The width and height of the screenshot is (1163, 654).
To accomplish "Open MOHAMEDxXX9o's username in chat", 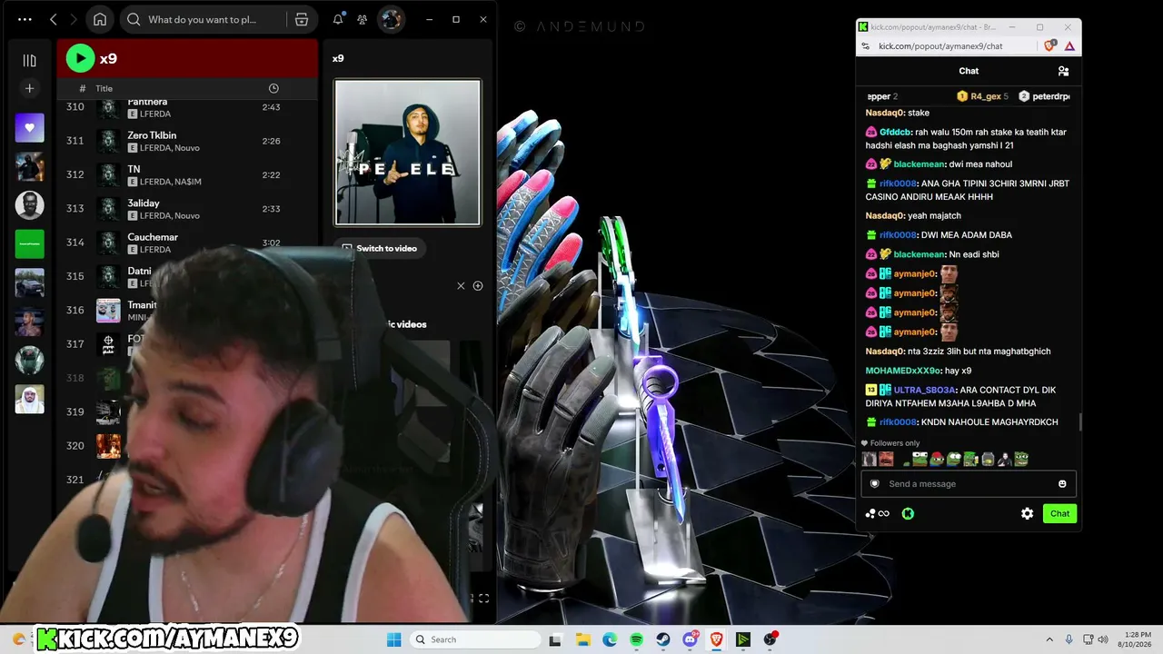I will 902,371.
